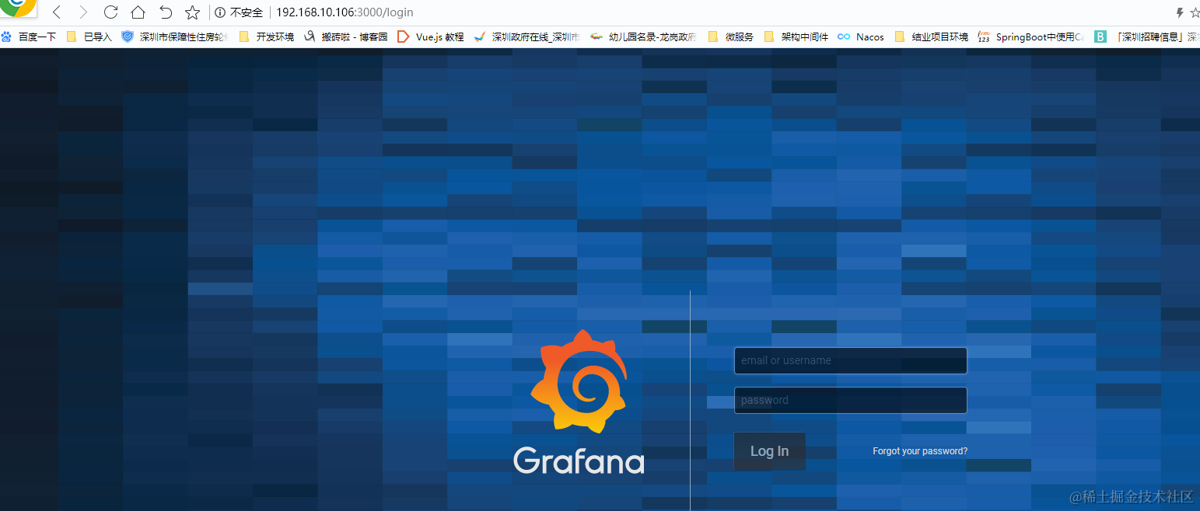Open the 结业项目环境 bookmarks folder
This screenshot has height=511, width=1200.
tap(932, 36)
